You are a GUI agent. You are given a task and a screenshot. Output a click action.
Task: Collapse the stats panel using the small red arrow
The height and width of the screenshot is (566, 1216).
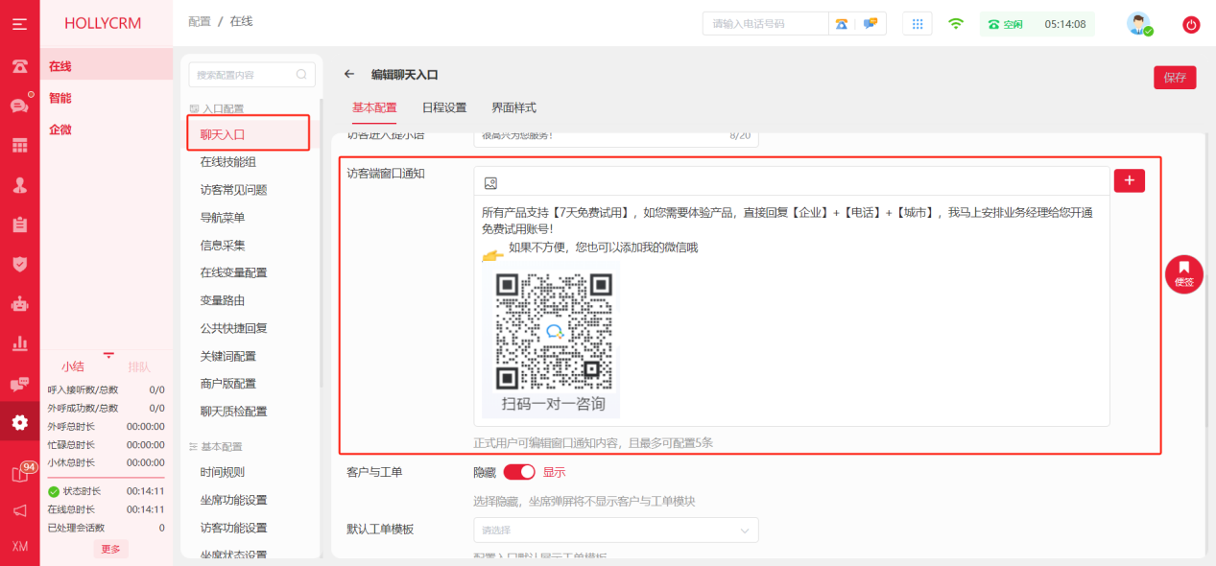point(108,355)
